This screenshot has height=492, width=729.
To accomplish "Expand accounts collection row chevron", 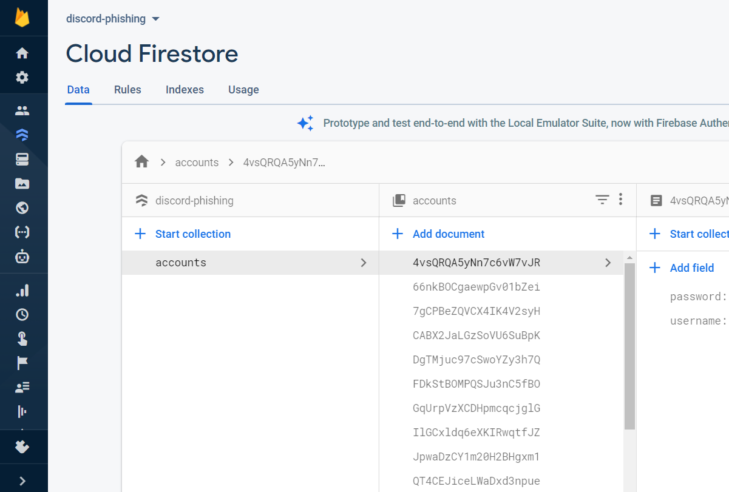I will tap(364, 263).
